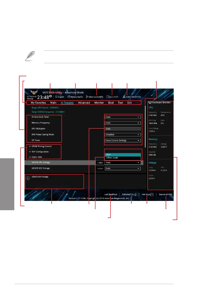Image resolution: width=199 pixels, height=300 pixels.
Task: Select OC Tuner item
Action: pyautogui.click(x=36, y=140)
